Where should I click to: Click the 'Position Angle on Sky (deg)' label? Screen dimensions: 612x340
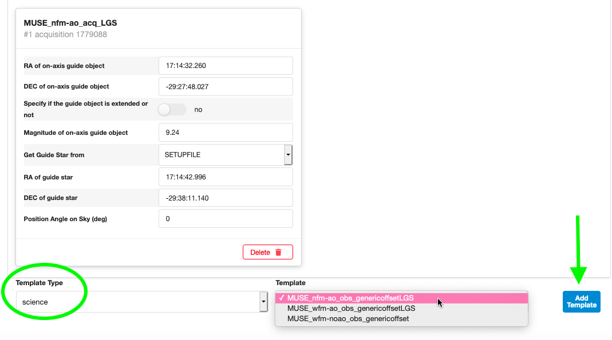click(x=65, y=219)
